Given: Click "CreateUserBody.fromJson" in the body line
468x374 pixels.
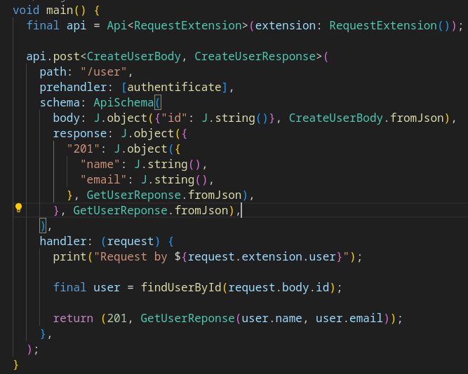Looking at the screenshot, I should 366,118.
